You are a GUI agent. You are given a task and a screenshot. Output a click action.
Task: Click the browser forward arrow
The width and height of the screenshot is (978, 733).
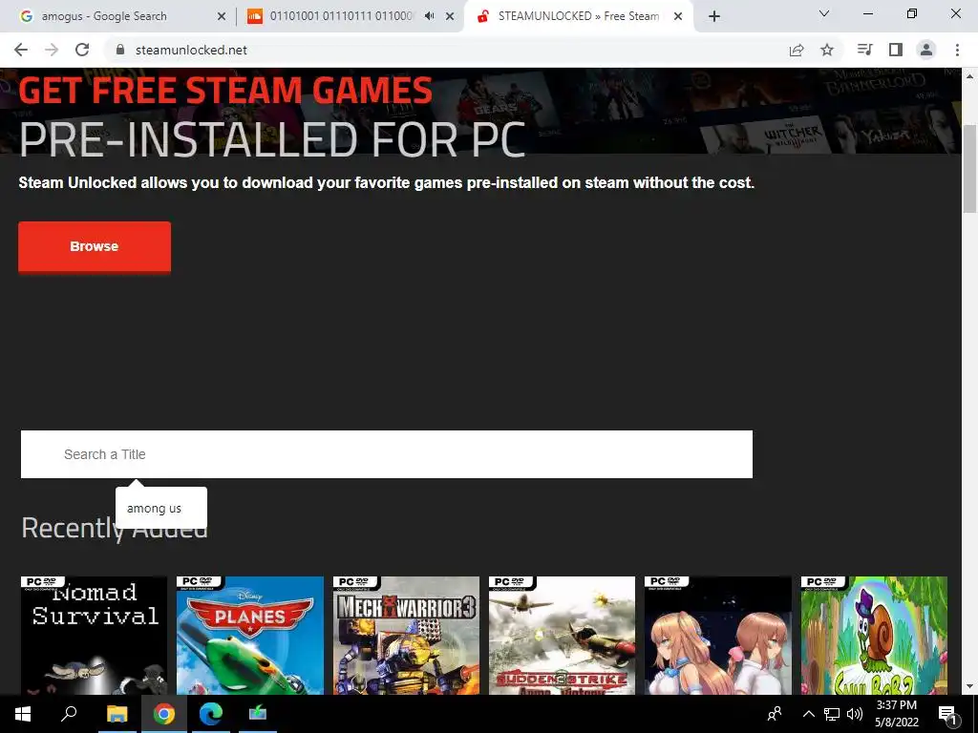[x=52, y=50]
